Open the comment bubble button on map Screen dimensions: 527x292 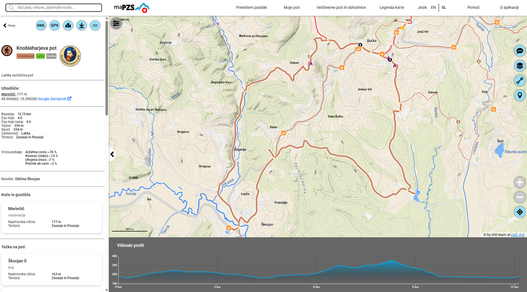pyautogui.click(x=520, y=51)
